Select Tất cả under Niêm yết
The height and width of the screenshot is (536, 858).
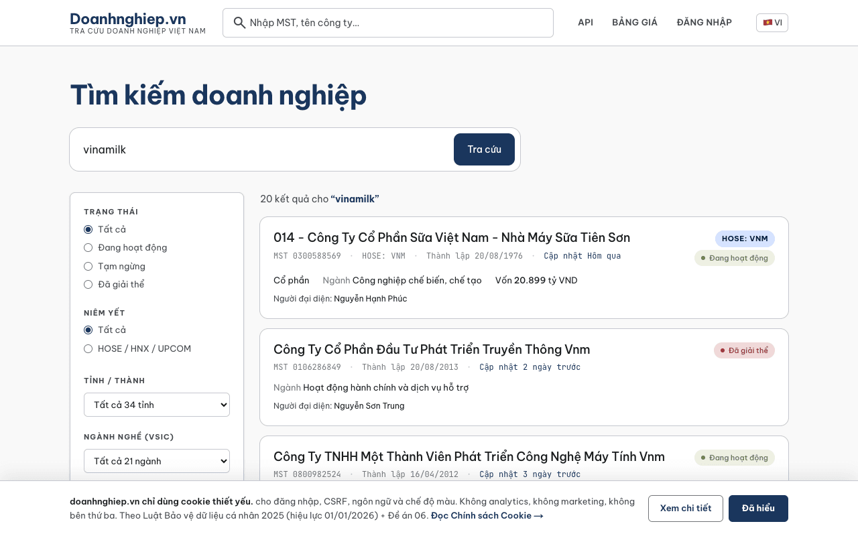88,330
